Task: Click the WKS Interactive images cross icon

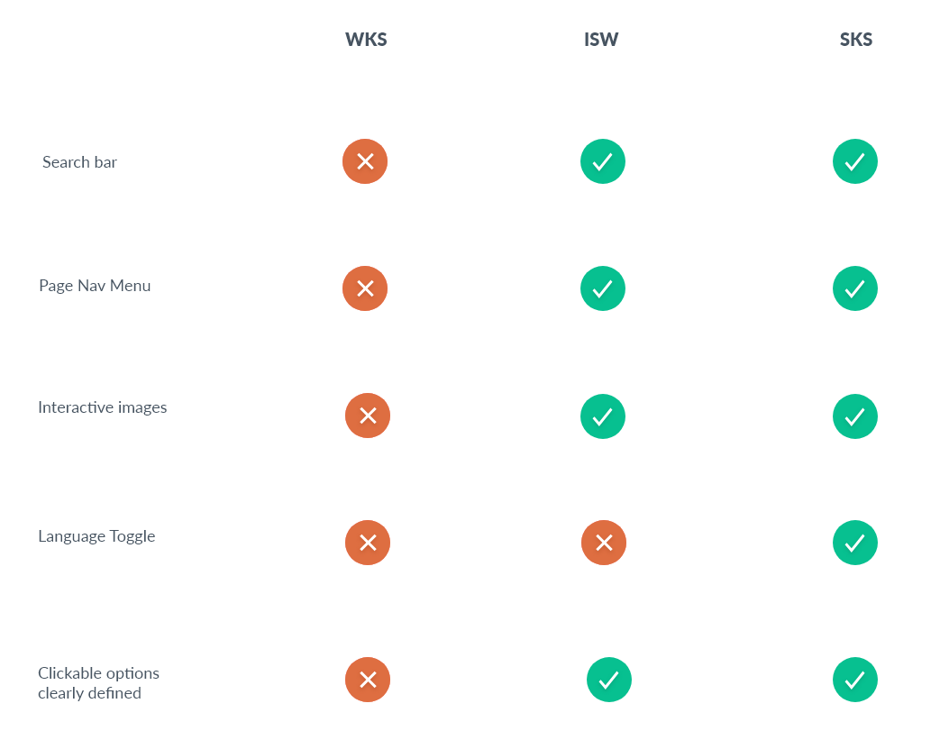Action: (x=368, y=416)
